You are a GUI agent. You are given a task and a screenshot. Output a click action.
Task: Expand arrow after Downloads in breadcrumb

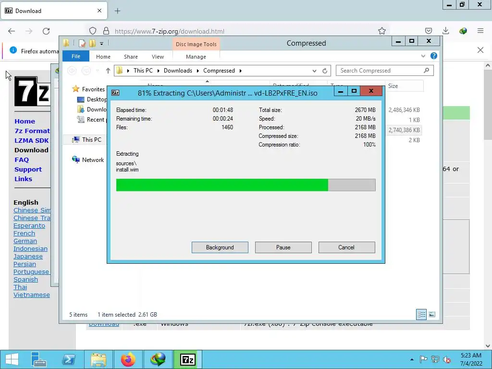coord(197,71)
